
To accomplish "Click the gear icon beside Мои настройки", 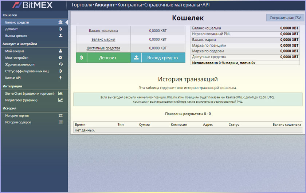I will [60, 58].
